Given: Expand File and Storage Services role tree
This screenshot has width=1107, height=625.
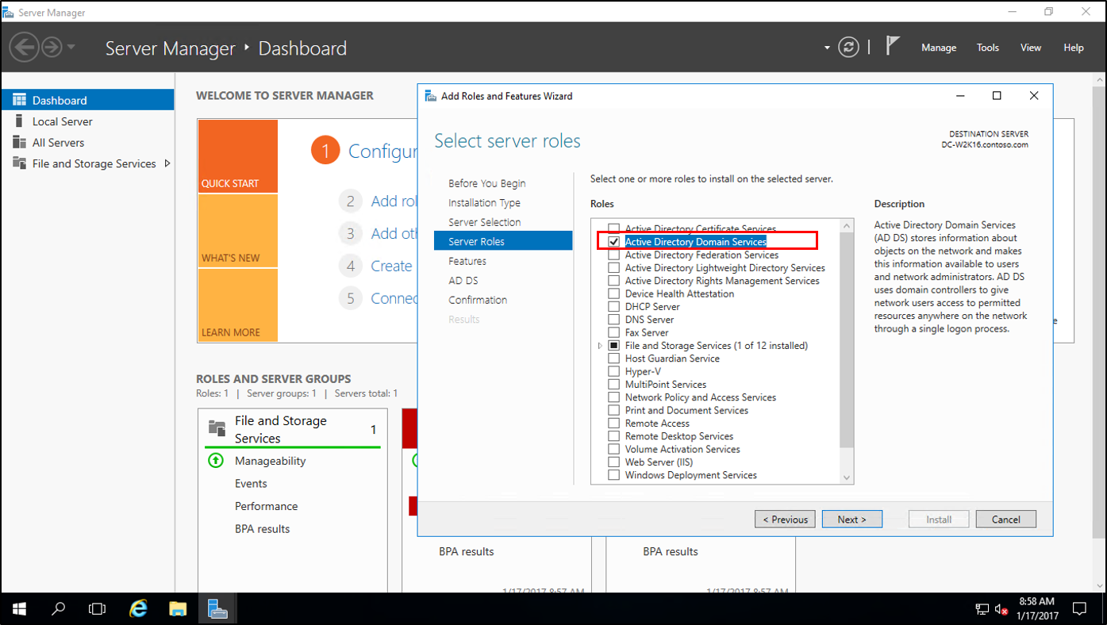Looking at the screenshot, I should click(601, 345).
